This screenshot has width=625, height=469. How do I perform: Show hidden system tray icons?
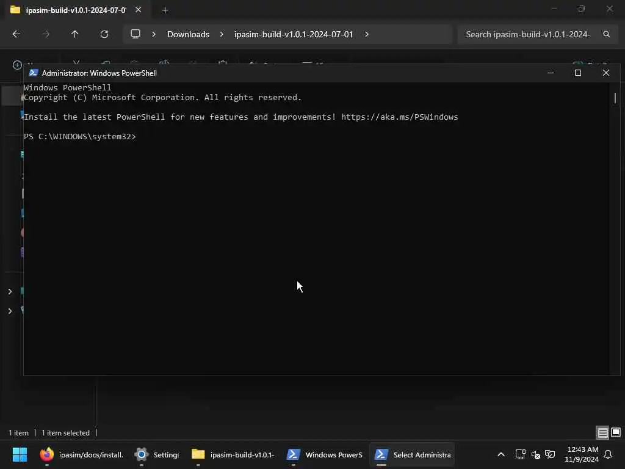(501, 454)
